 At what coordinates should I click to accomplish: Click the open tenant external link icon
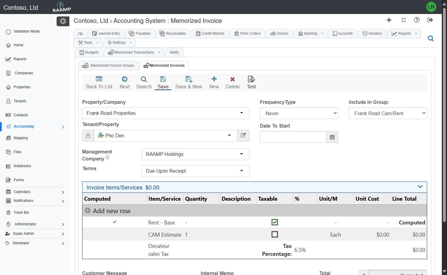(243, 136)
